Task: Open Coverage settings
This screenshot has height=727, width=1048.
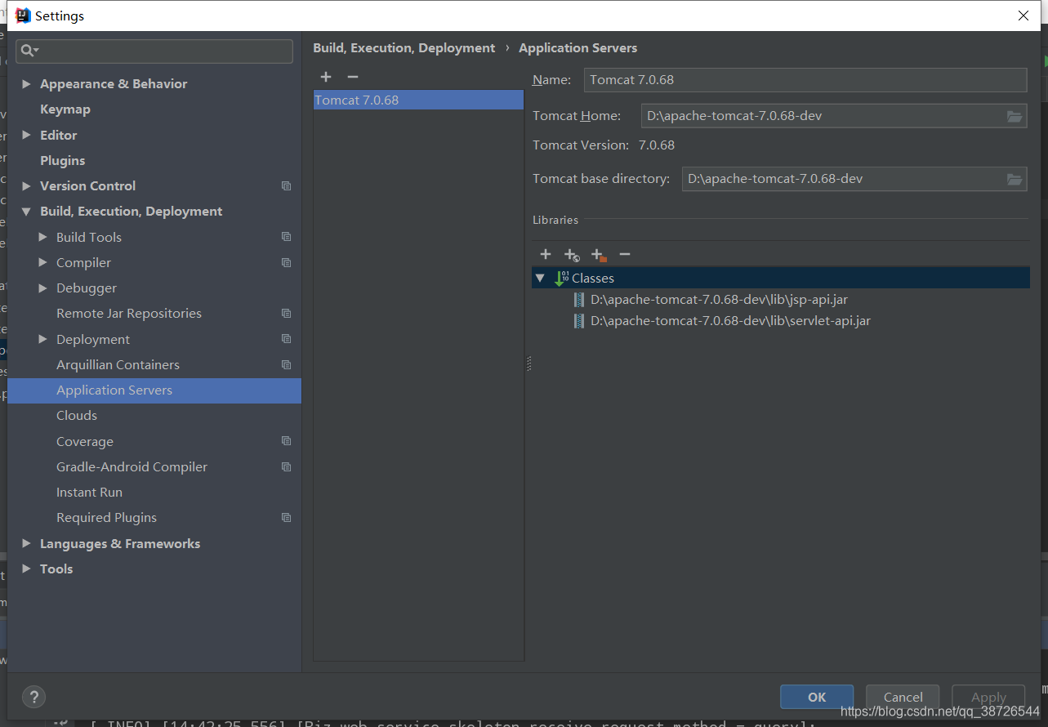Action: coord(85,442)
